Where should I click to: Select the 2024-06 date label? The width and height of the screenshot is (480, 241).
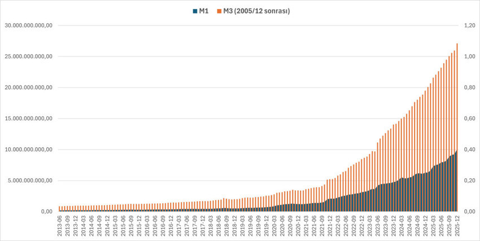410,225
